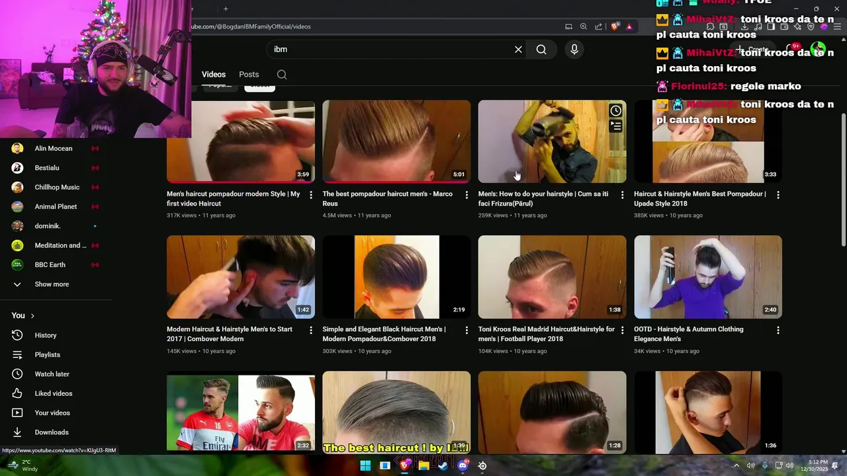Open options for 'The best pompadour haircut men's' video
The height and width of the screenshot is (476, 847).
(x=467, y=195)
